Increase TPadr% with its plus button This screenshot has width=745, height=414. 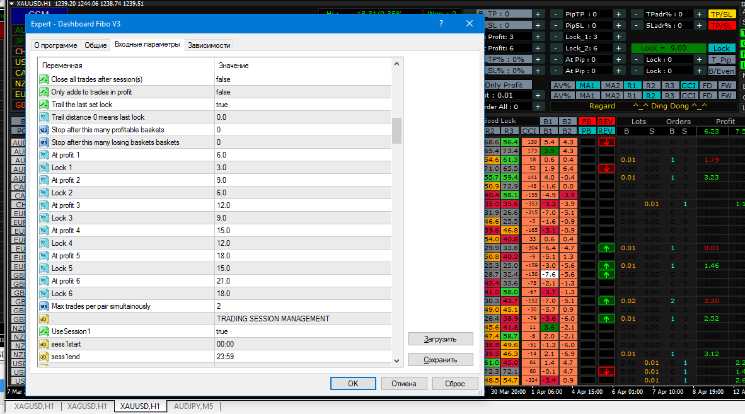point(700,14)
